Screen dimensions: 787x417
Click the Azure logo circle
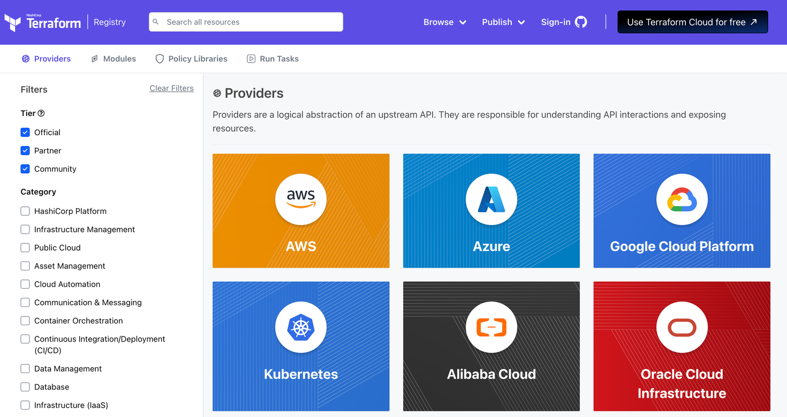click(491, 199)
